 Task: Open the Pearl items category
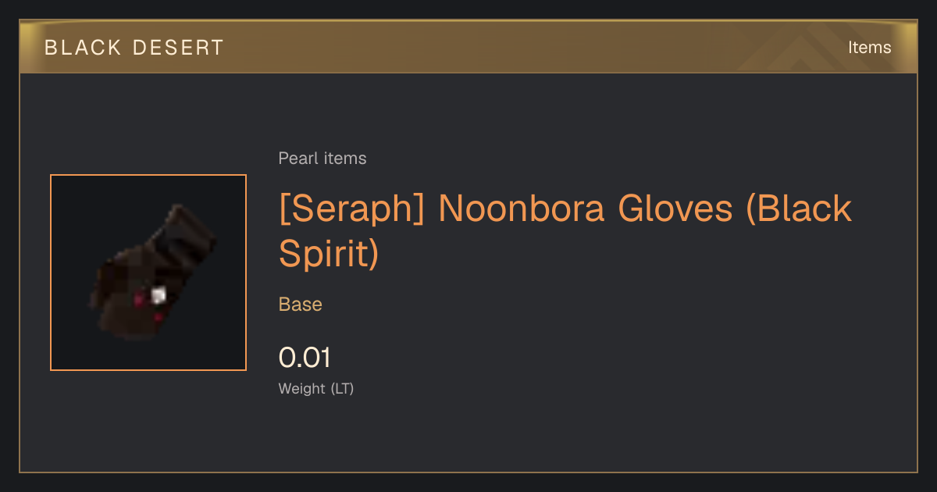tap(322, 159)
